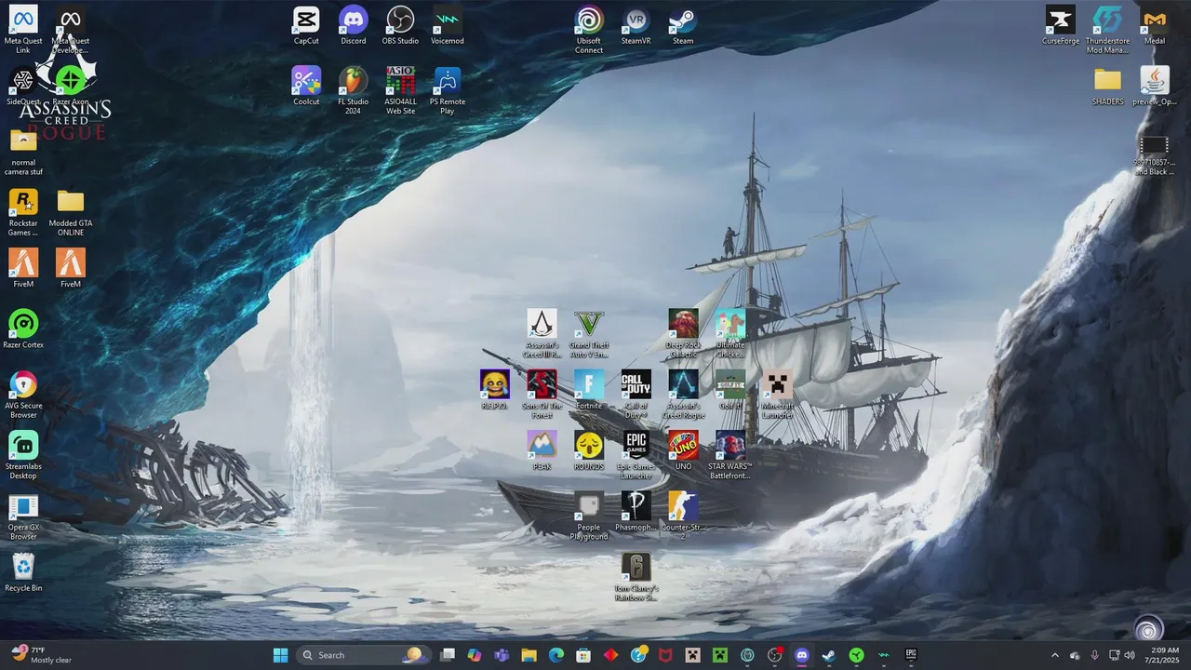Click the Epic Games Launcher desktop icon

[x=636, y=456]
